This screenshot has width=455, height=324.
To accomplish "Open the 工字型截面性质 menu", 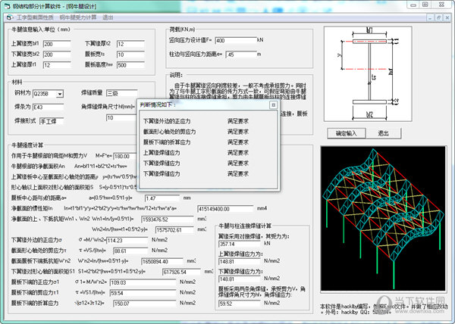I will click(35, 17).
